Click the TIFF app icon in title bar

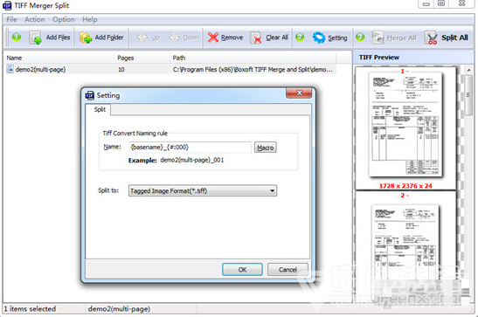7,5
